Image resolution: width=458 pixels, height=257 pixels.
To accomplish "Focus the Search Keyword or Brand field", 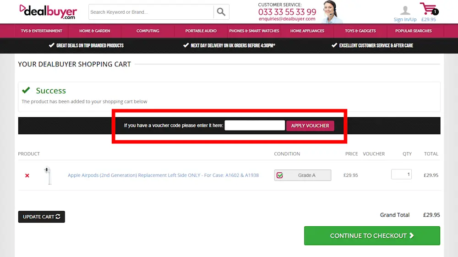I will (x=151, y=12).
